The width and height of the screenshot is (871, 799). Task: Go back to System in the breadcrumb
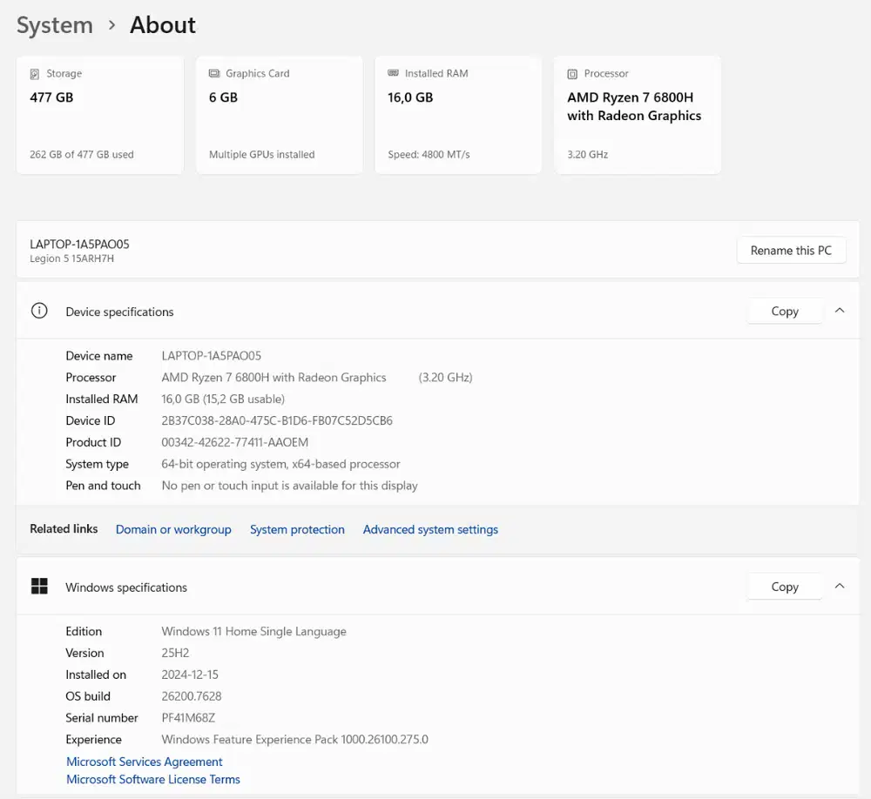click(x=55, y=25)
